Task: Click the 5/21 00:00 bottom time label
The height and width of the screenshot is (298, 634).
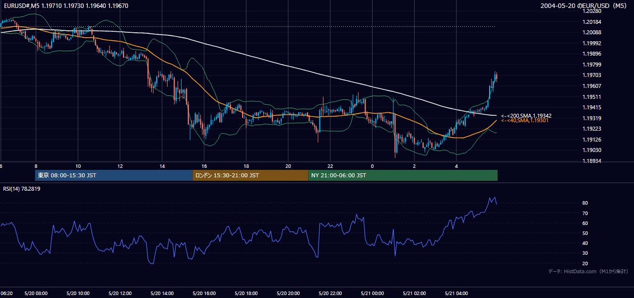Action: [372, 294]
